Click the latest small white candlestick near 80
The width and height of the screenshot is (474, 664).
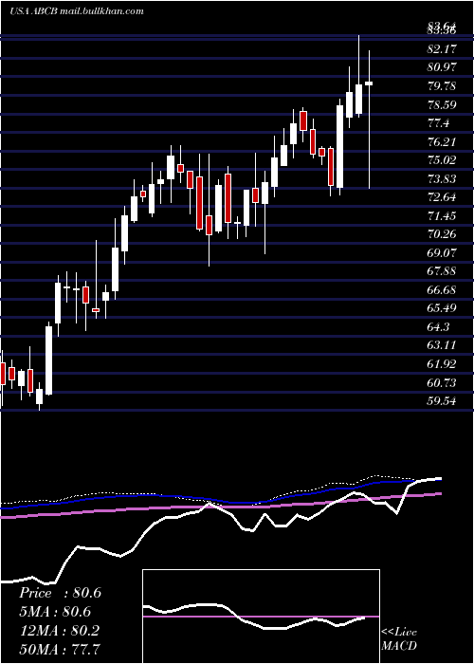(x=369, y=83)
